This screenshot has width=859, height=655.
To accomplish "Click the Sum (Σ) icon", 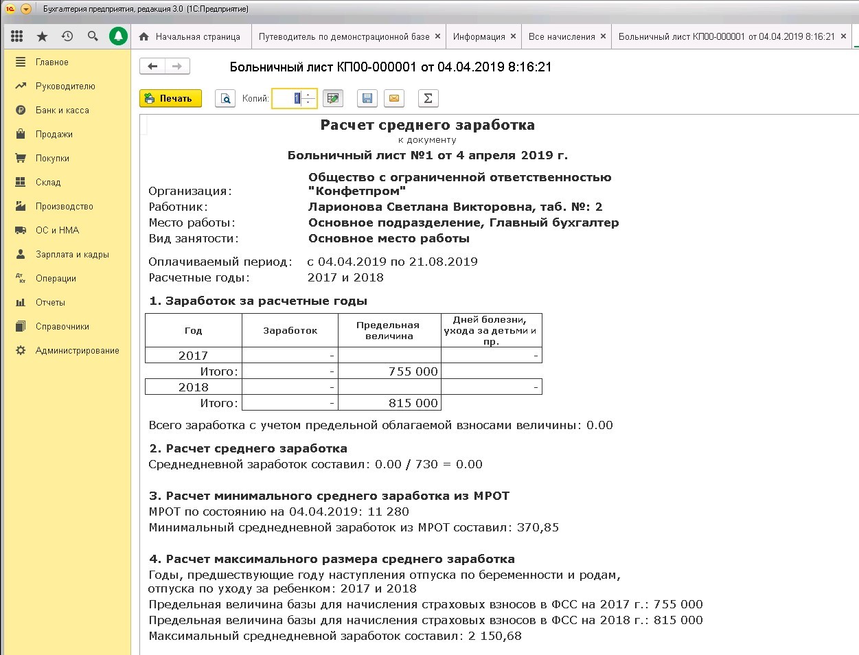I will pos(428,98).
